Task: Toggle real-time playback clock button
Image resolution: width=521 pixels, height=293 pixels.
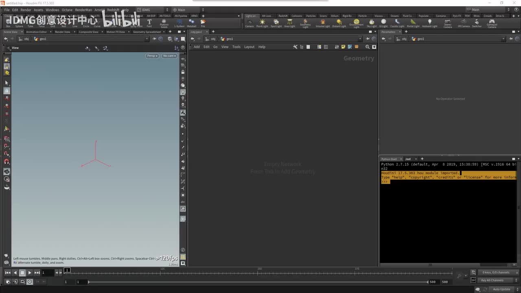Action: (x=30, y=282)
